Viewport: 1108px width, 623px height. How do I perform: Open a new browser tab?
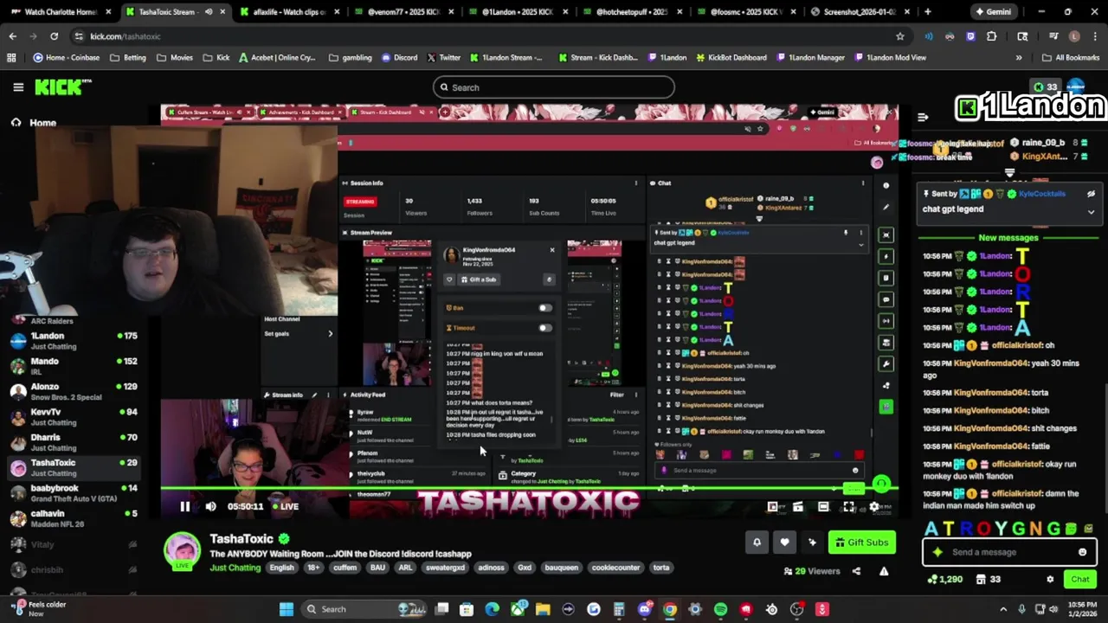928,12
